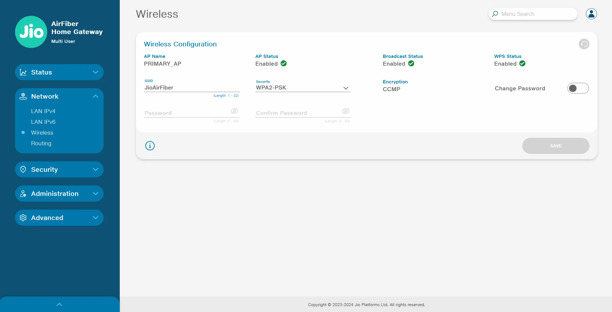
Task: Open the Status menu section
Action: click(x=59, y=72)
